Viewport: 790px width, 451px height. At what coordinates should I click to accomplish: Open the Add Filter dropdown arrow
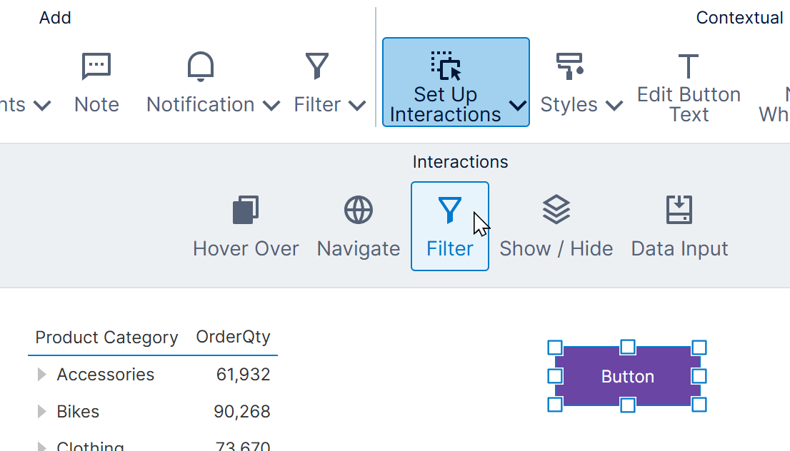click(x=357, y=106)
